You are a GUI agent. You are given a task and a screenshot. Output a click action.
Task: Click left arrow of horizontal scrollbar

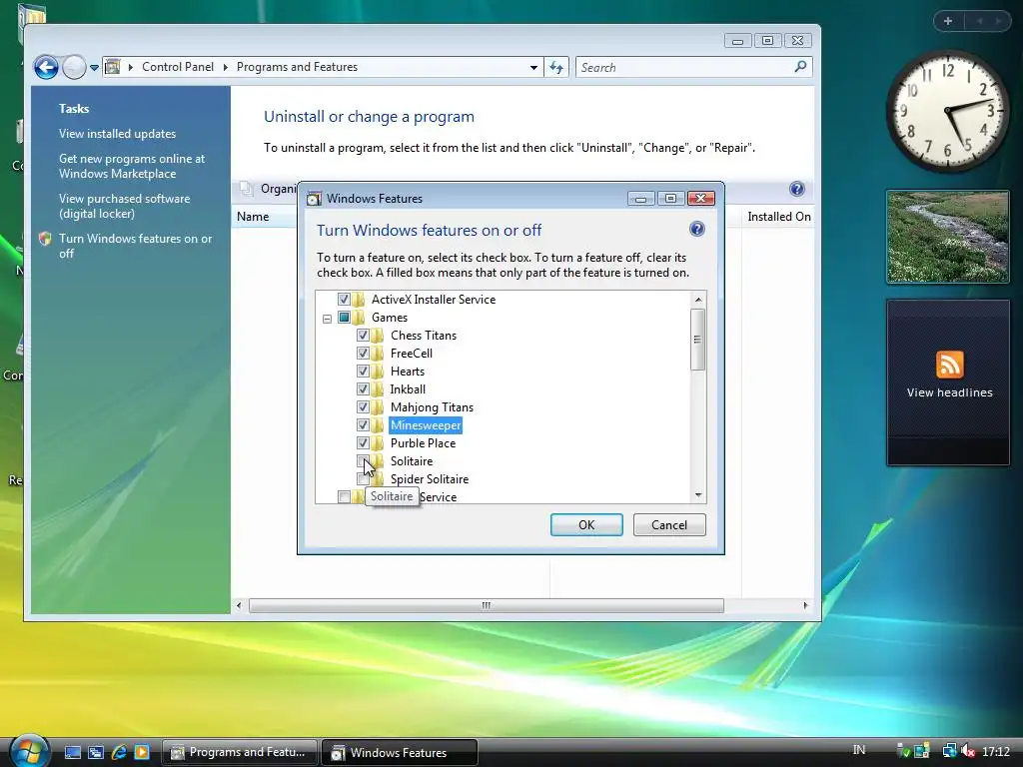click(x=239, y=605)
